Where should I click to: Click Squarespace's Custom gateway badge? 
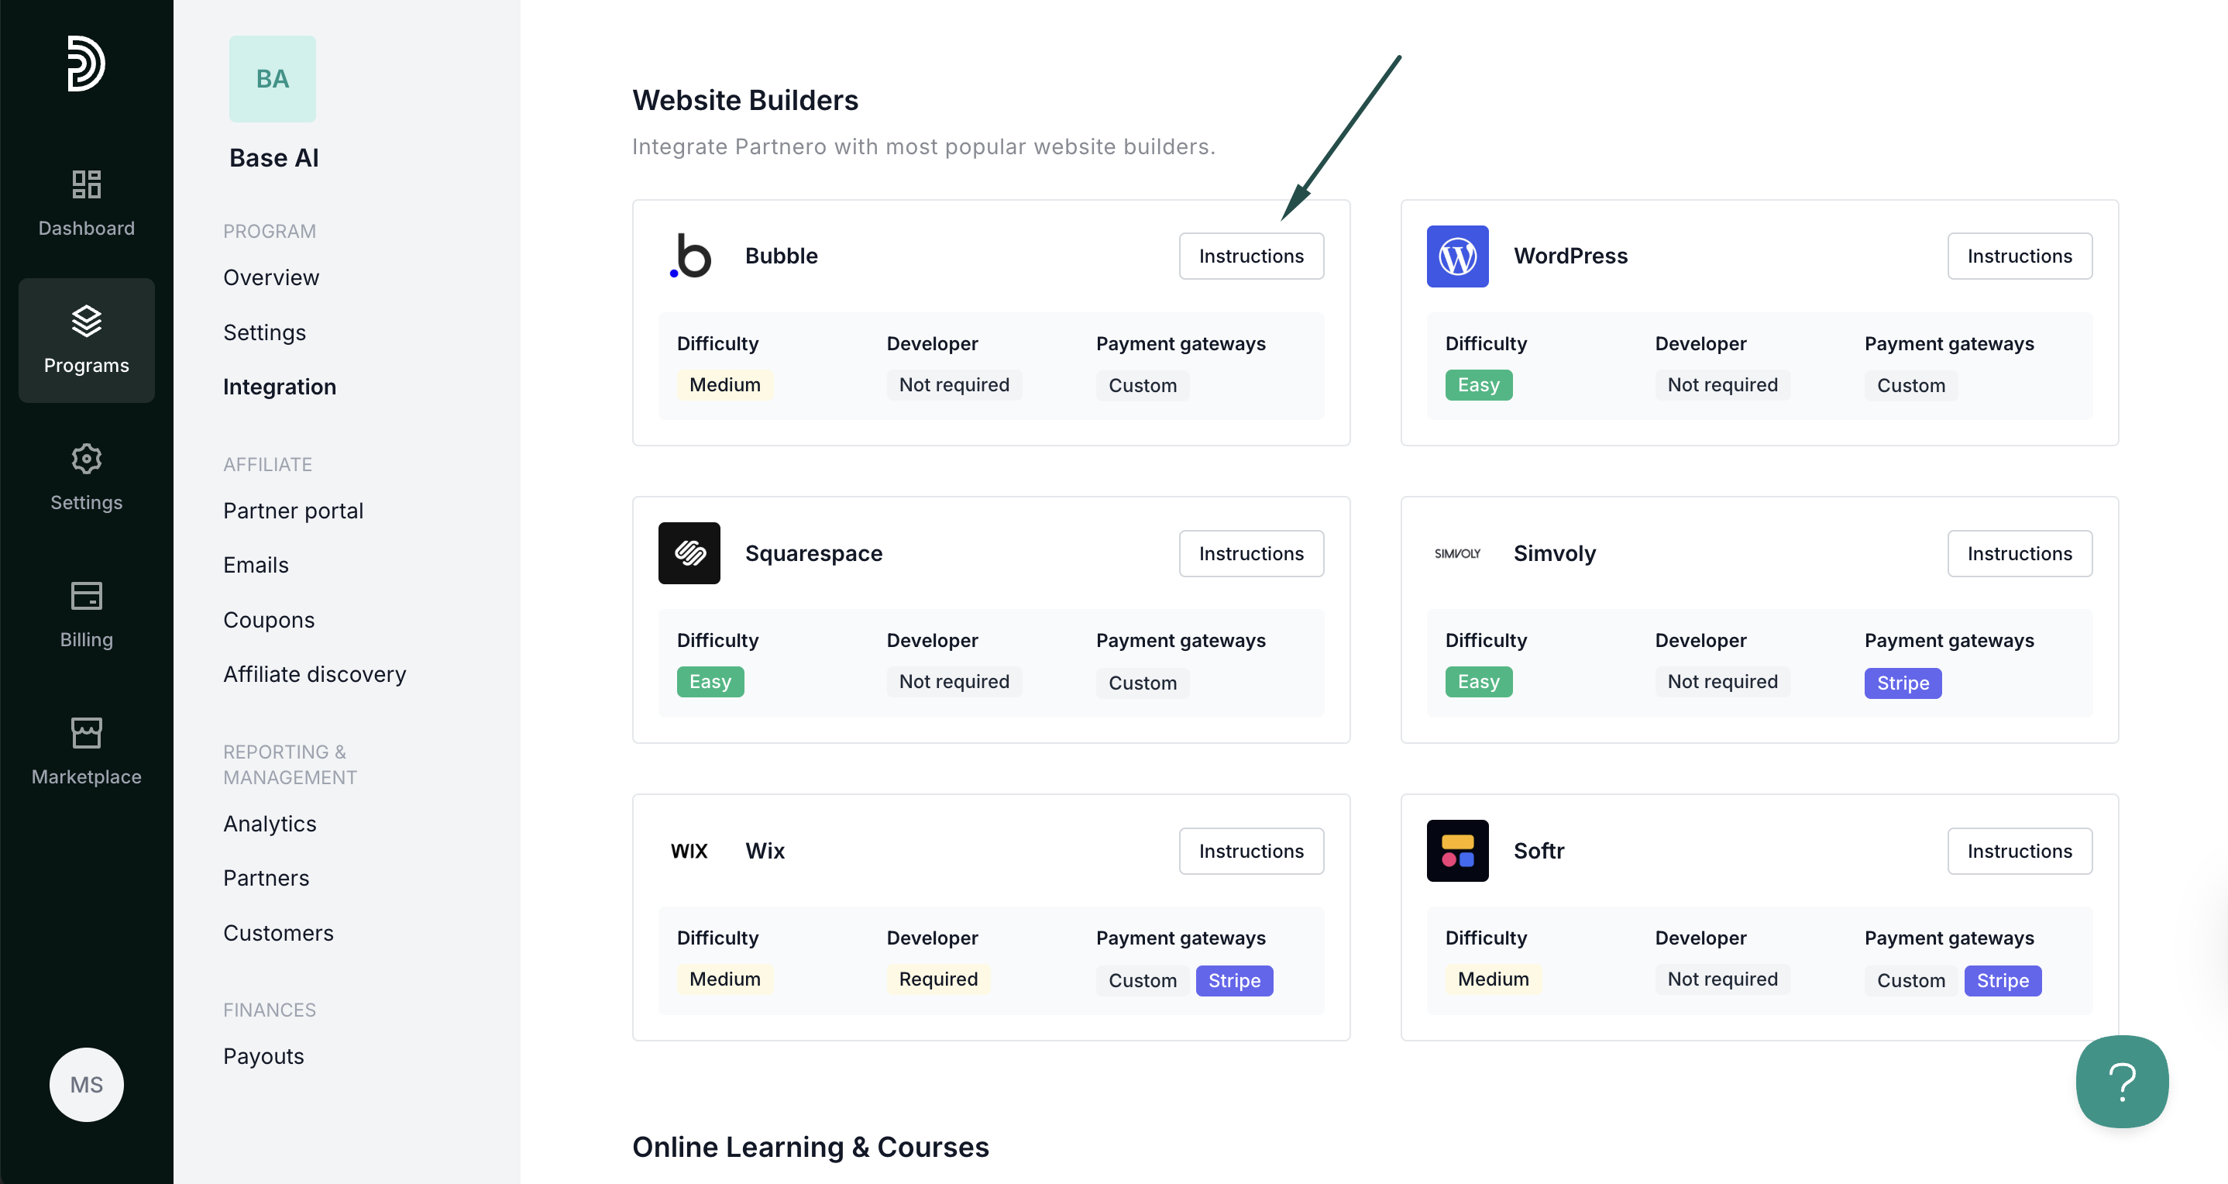1143,683
